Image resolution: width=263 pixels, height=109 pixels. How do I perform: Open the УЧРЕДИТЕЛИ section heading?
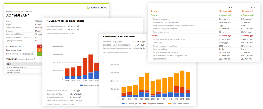pos(12,59)
